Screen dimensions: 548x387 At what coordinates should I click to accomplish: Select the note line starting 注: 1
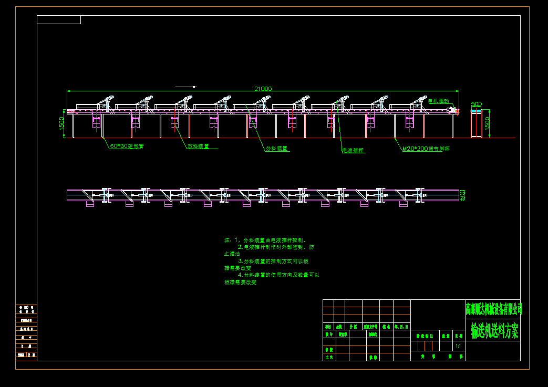tap(266, 240)
